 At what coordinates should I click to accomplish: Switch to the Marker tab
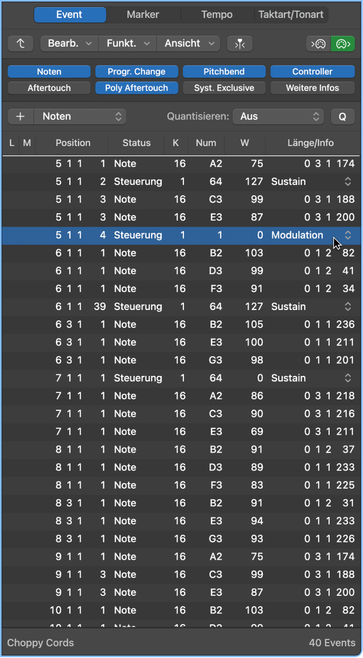[143, 15]
